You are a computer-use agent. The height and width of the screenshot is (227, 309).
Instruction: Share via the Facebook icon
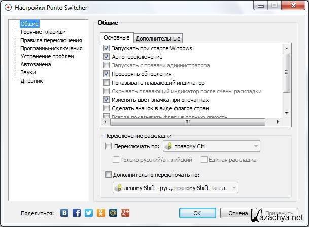tap(77, 213)
